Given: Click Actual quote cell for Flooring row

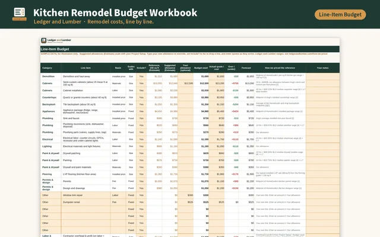Looking at the screenshot, I should tap(216, 174).
